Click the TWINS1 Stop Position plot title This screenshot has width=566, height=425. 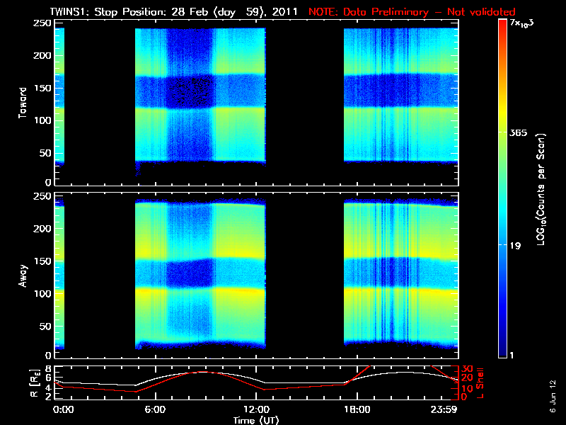(x=168, y=12)
